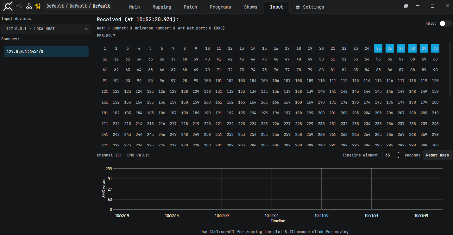
Task: Select highlighted DMX channel 27
Action: coord(401,48)
